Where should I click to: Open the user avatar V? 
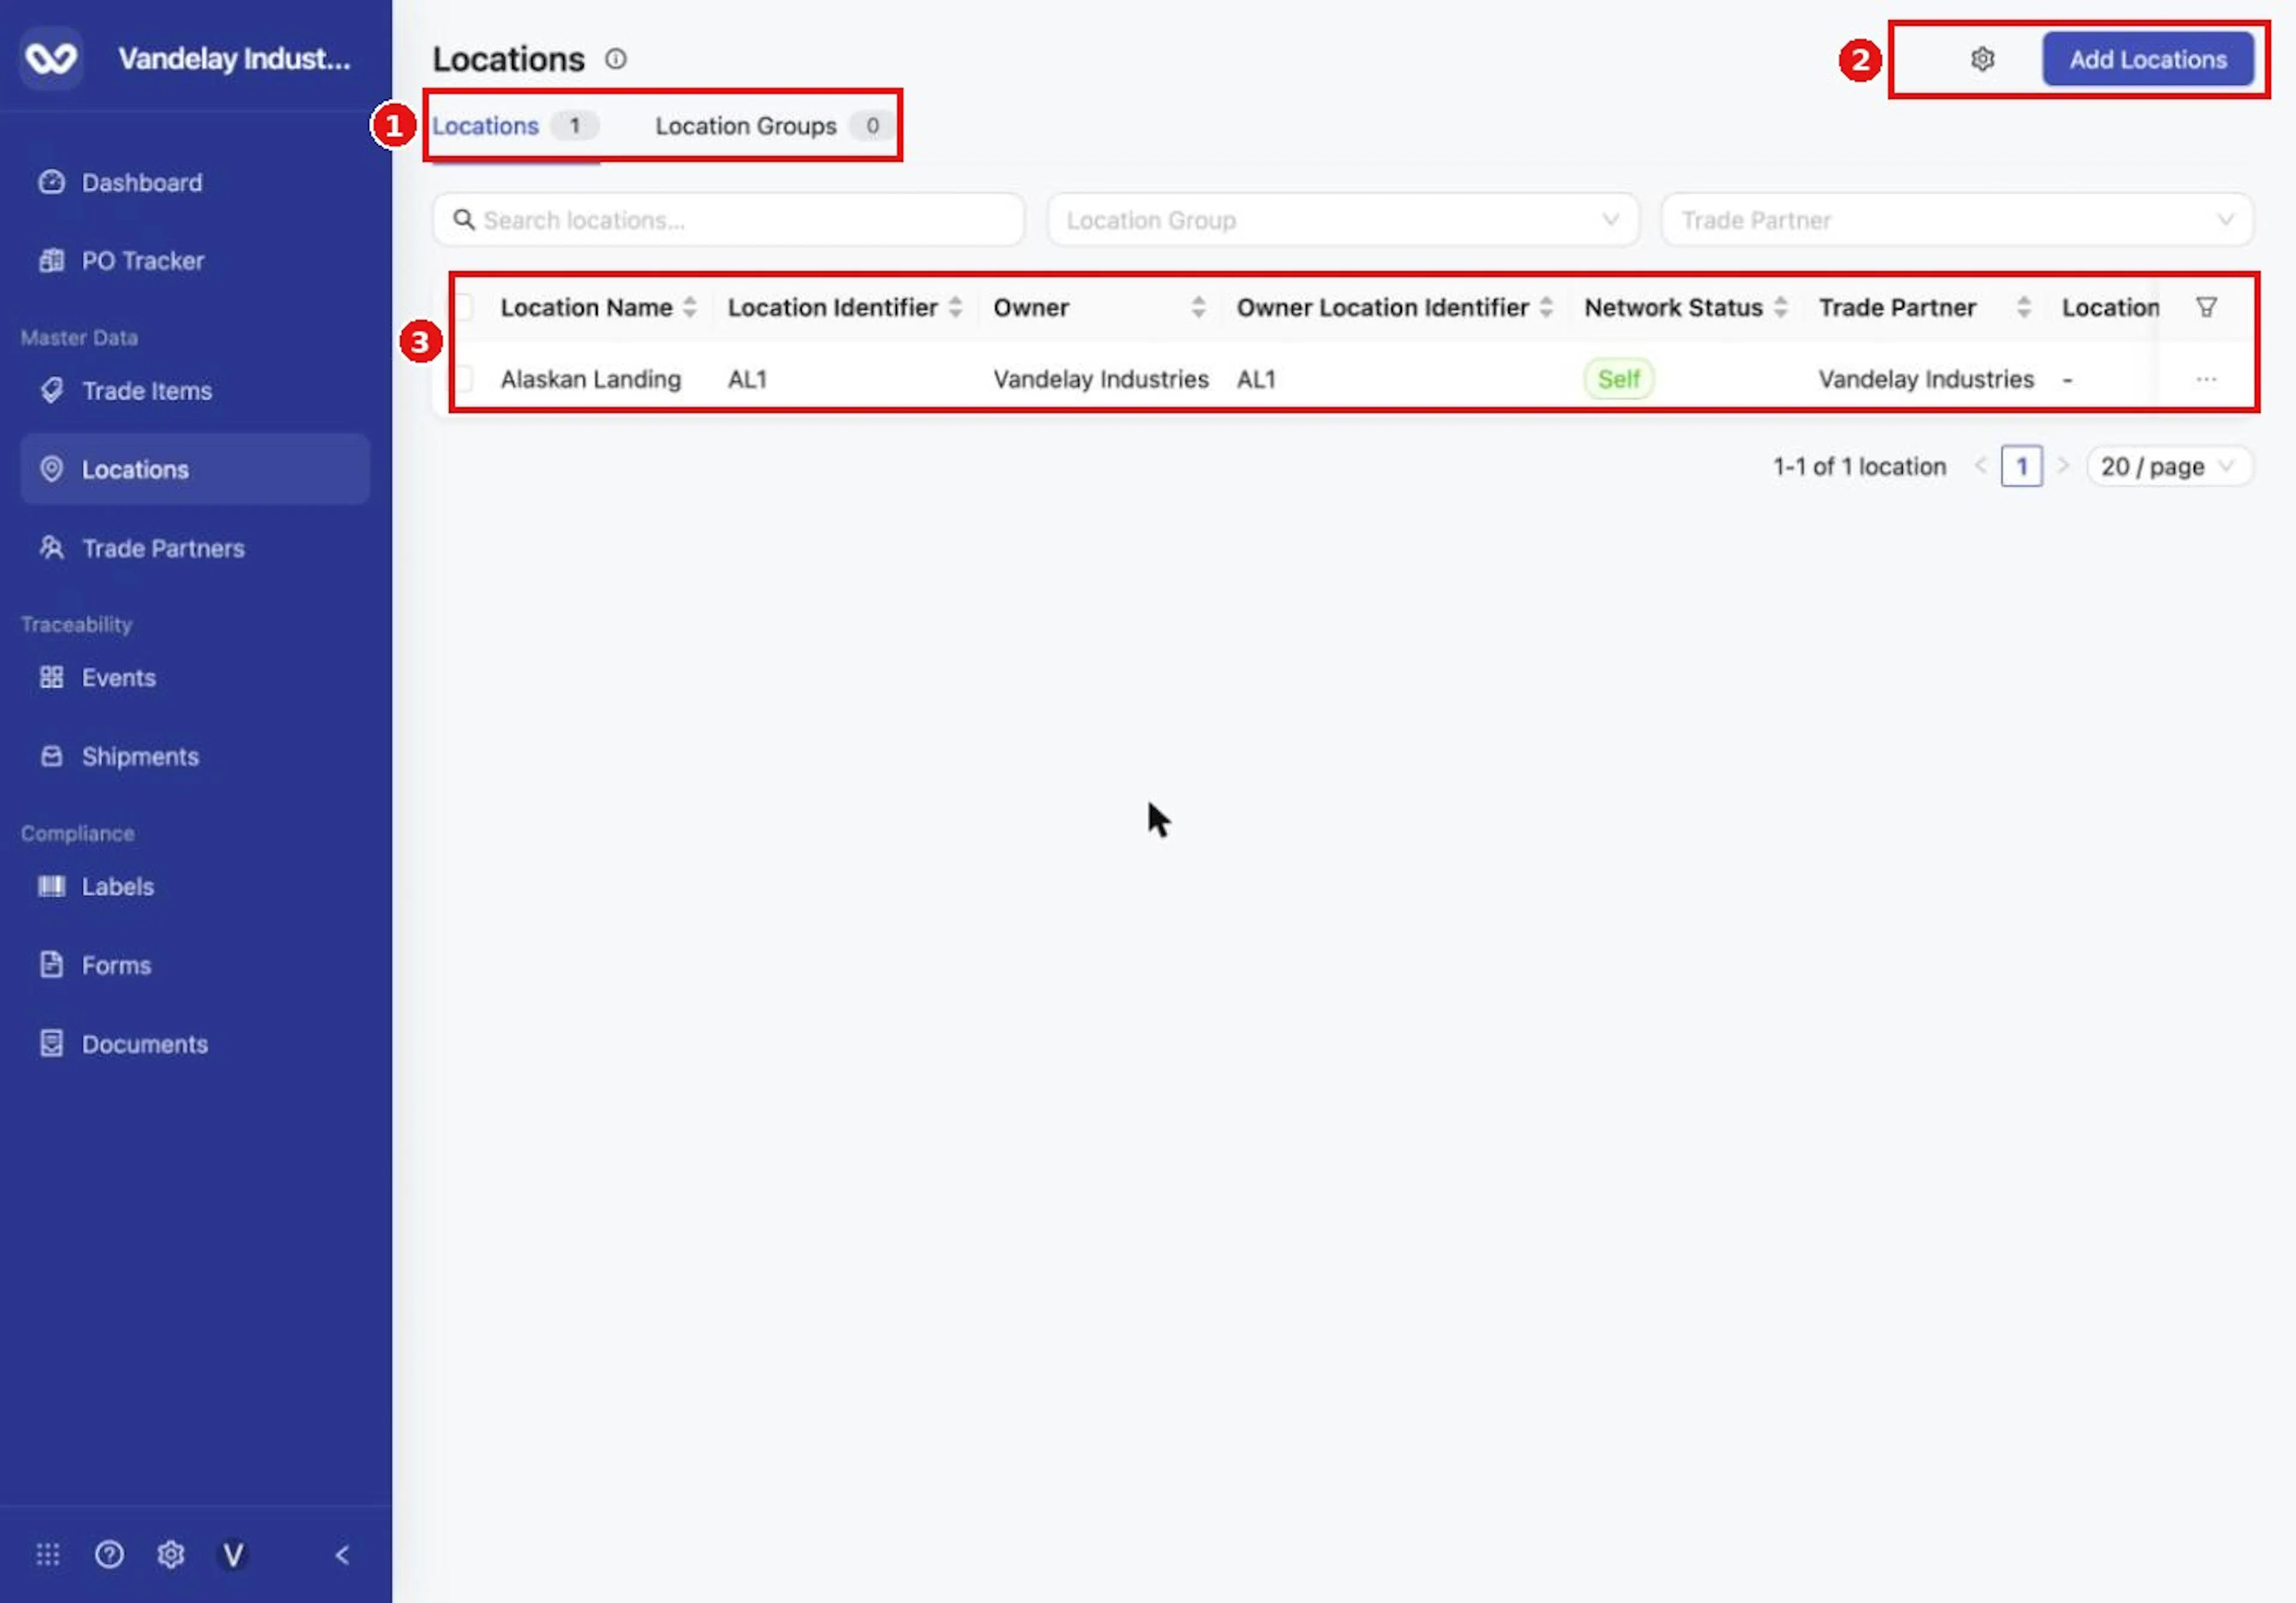tap(233, 1554)
